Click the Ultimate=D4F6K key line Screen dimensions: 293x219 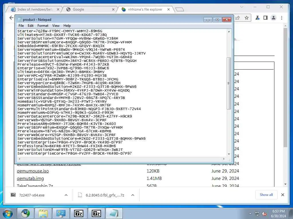[61, 72]
